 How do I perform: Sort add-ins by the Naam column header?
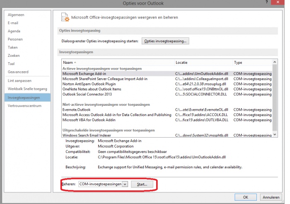pyautogui.click(x=118, y=63)
